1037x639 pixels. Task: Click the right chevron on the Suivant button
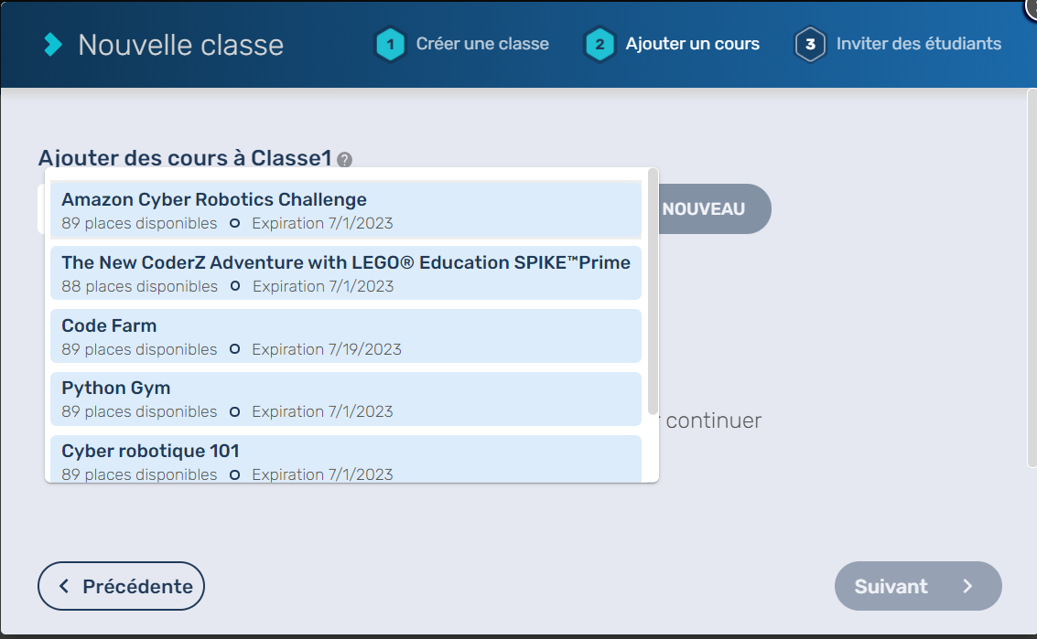point(967,586)
